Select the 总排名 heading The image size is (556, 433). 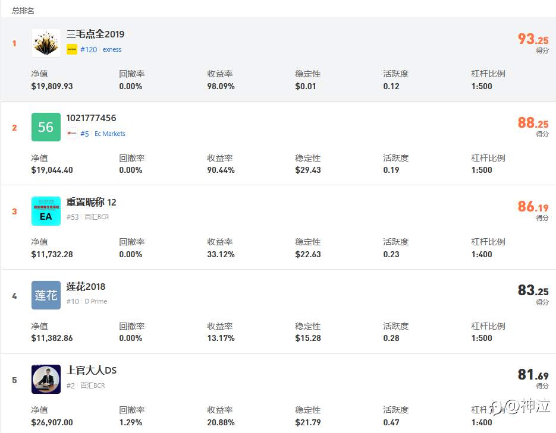(23, 11)
